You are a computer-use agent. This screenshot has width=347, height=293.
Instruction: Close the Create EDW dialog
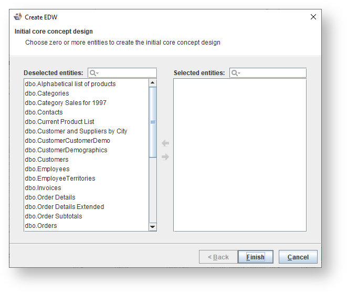(x=313, y=17)
